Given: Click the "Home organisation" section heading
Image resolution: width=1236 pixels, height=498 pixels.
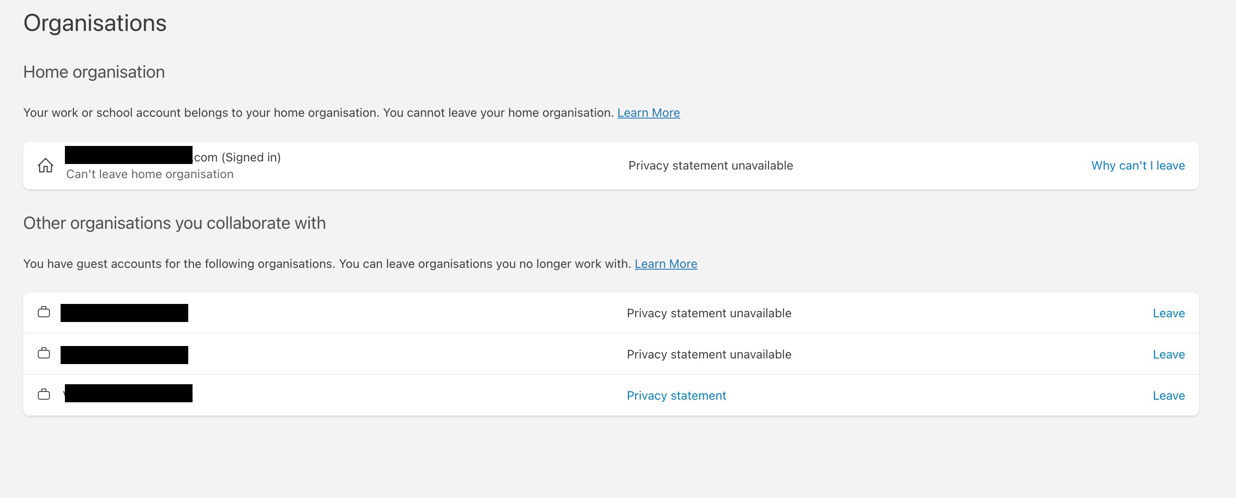Looking at the screenshot, I should click(94, 72).
